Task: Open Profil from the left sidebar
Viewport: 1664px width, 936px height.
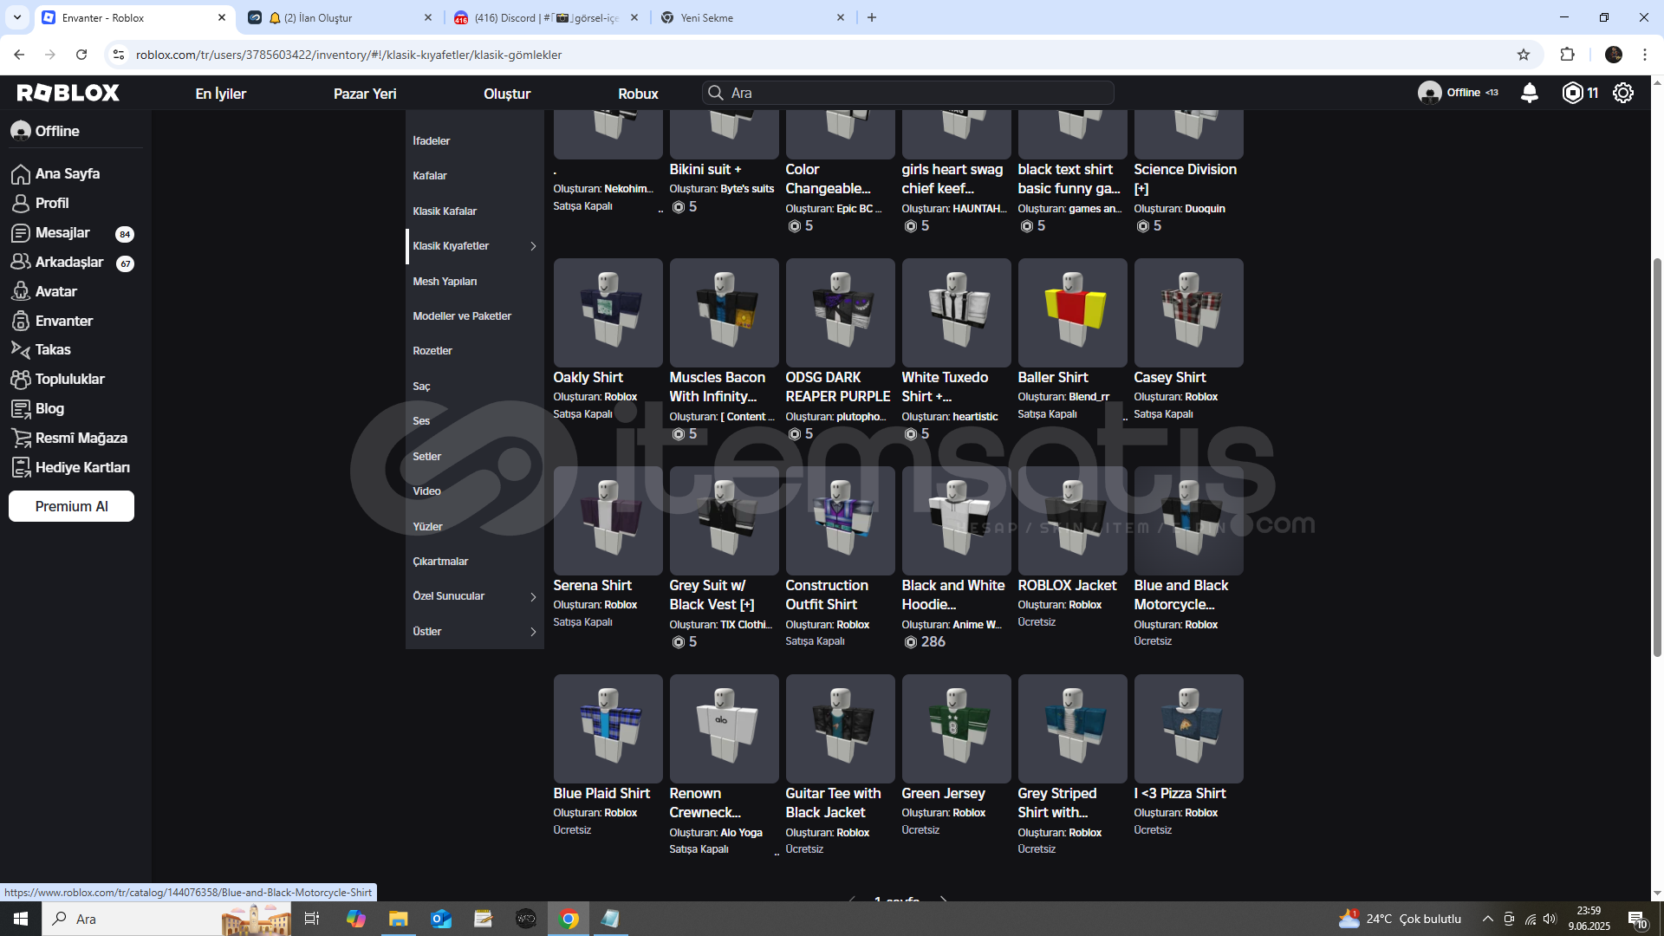Action: (x=52, y=203)
